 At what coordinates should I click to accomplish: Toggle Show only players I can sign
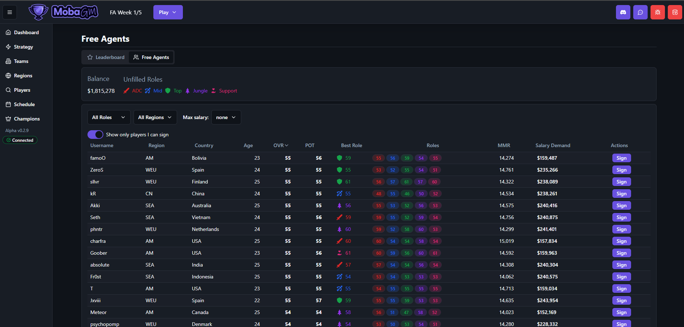tap(95, 135)
